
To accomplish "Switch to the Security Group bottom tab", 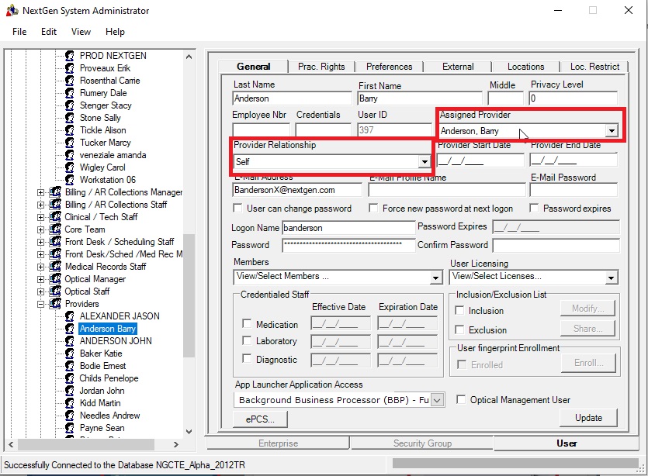I will (x=422, y=443).
